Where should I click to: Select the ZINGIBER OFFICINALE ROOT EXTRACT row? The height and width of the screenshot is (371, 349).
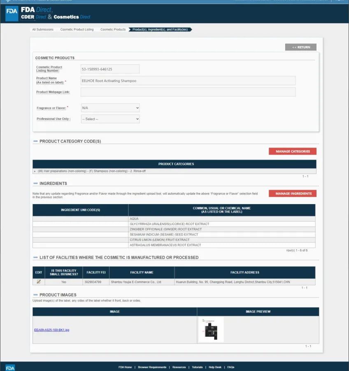tap(174, 229)
